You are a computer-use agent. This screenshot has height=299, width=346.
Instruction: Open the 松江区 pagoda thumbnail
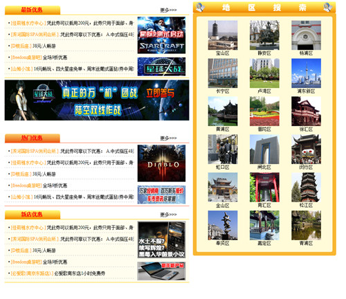pos(306,187)
